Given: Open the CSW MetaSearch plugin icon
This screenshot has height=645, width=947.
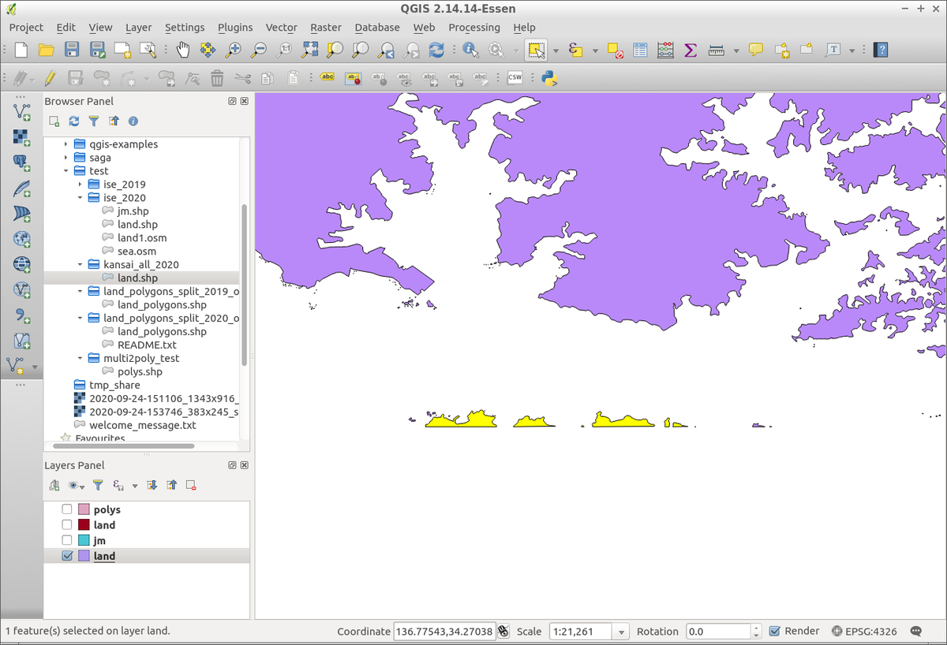Looking at the screenshot, I should 515,77.
